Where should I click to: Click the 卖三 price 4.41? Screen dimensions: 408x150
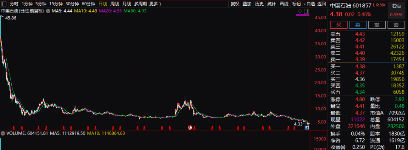[360, 47]
